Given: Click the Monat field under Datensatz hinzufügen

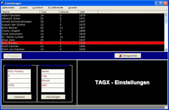Looking at the screenshot, I should click(53, 81).
